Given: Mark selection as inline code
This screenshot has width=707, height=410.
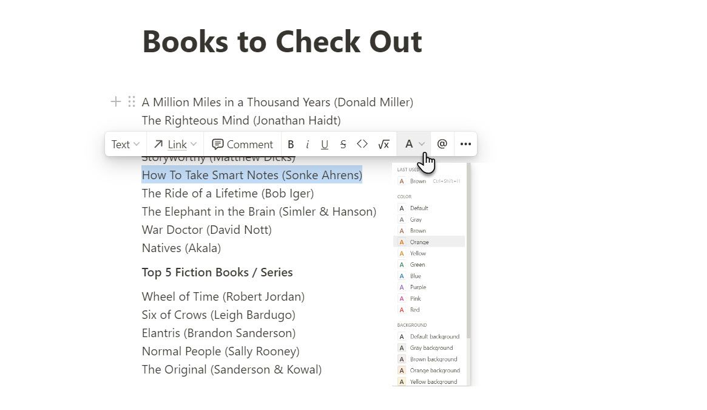Looking at the screenshot, I should 362,145.
